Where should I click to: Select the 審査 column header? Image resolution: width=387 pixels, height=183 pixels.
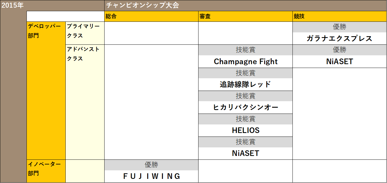[x=245, y=16]
